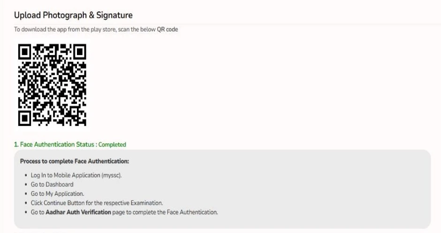Click the word Completed in status line
441x233 pixels.
point(112,145)
